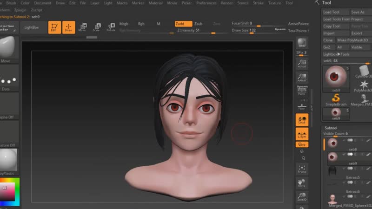
Task: Select the SimpleBrush tool icon
Action: 336,99
